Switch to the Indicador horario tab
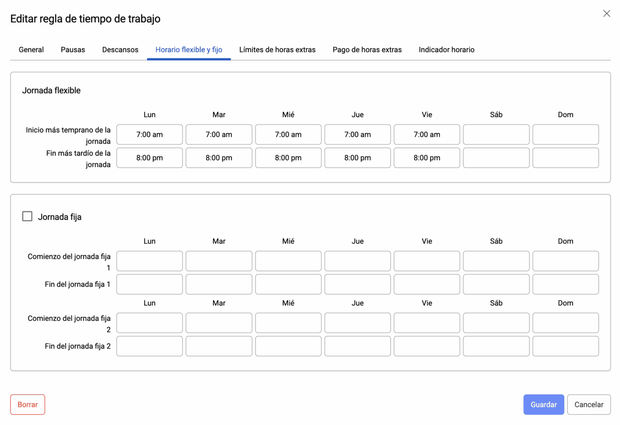Screen dimensions: 620x425 pos(446,50)
